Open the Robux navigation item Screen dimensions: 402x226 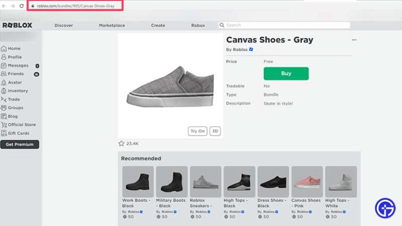coord(198,25)
